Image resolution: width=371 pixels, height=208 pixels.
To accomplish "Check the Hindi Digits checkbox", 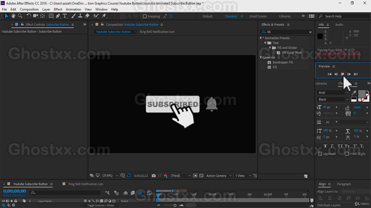I will 347,154.
